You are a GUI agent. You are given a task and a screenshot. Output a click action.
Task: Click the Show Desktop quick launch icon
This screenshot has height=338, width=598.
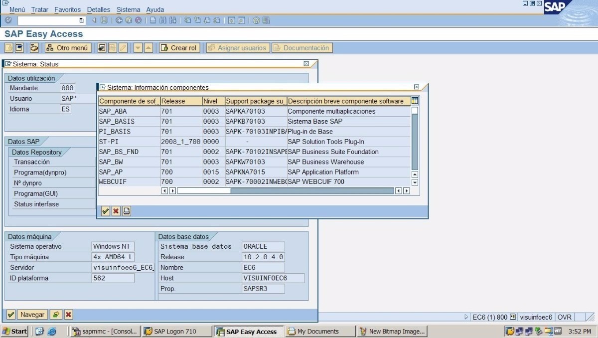[40, 331]
